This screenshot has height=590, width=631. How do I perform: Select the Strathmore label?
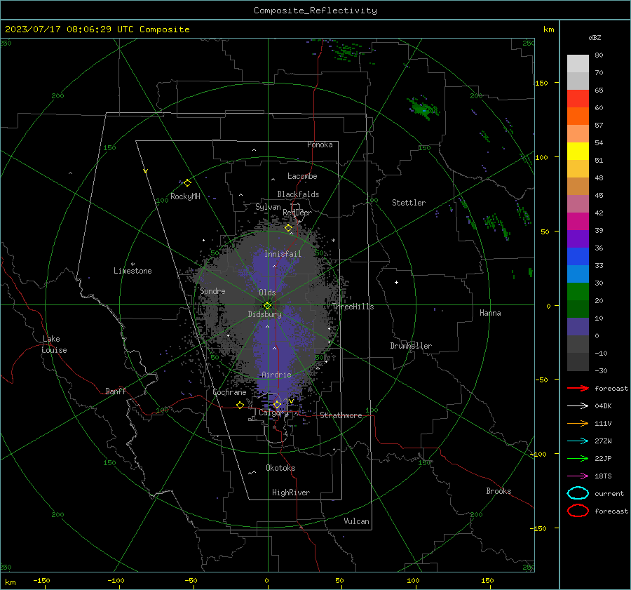(x=341, y=415)
